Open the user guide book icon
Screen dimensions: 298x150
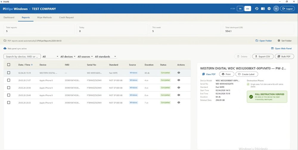pyautogui.click(x=263, y=9)
